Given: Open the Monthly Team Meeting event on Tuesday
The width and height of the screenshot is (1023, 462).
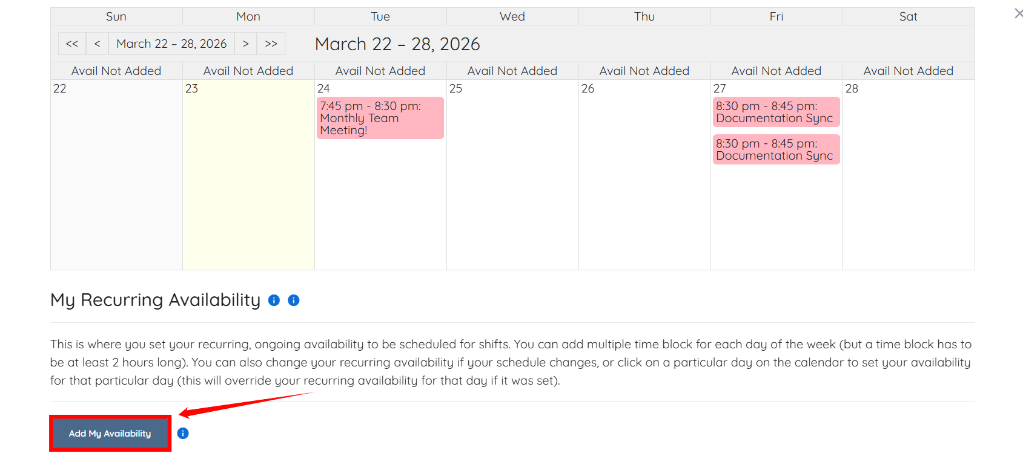Looking at the screenshot, I should point(380,118).
